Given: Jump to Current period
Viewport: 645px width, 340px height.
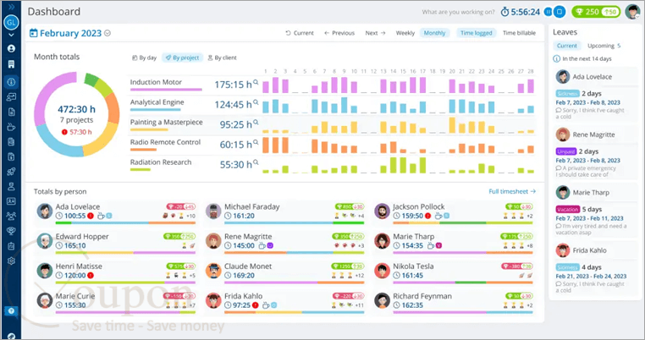Looking at the screenshot, I should [300, 33].
